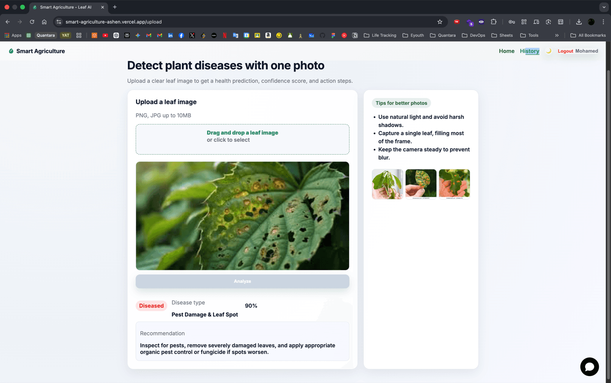Navigate to Home in the navbar
Screen dimensions: 611x383
507,51
